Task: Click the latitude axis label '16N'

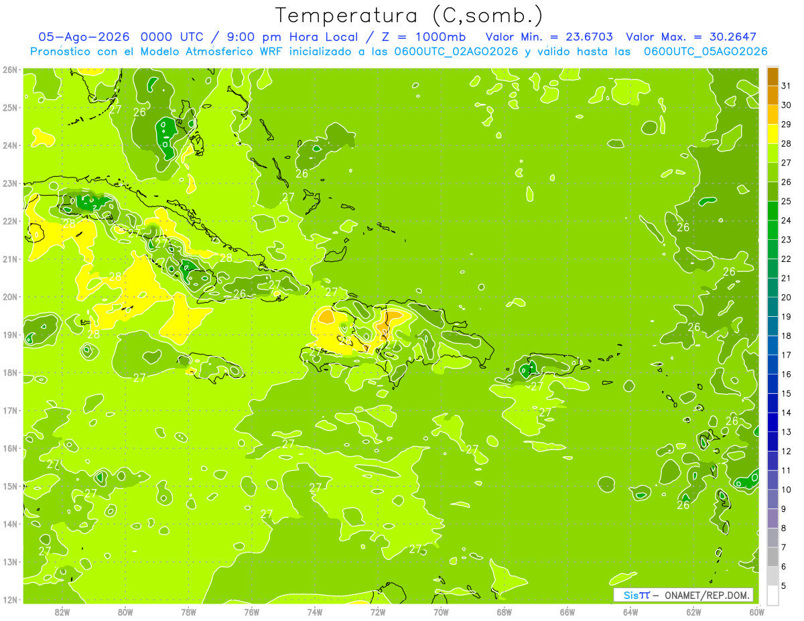Action: [10, 448]
